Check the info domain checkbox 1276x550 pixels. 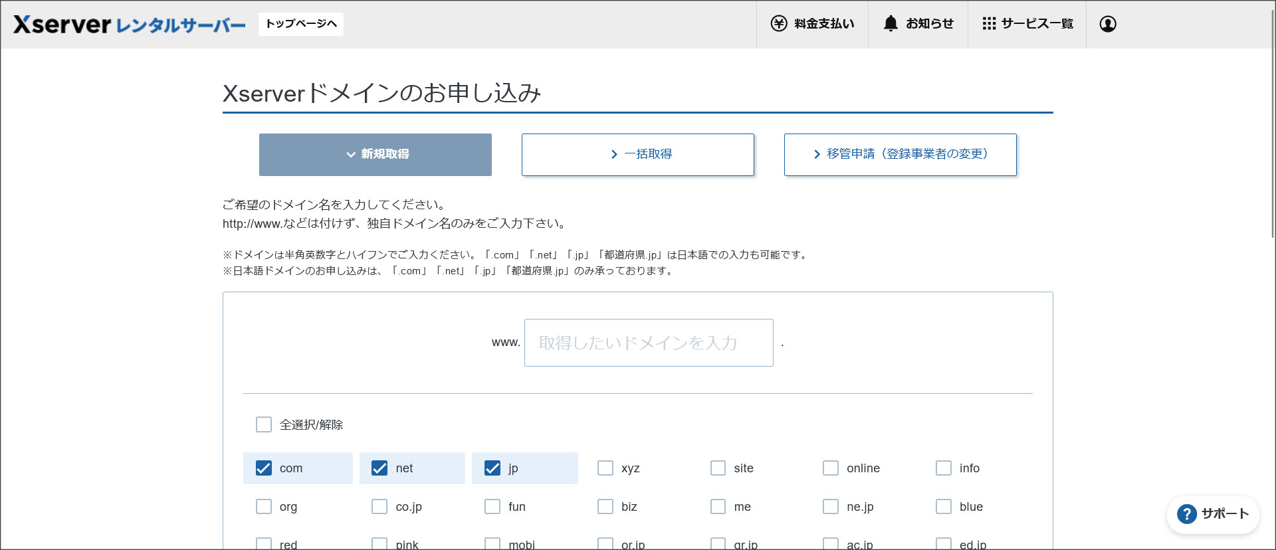pos(944,468)
